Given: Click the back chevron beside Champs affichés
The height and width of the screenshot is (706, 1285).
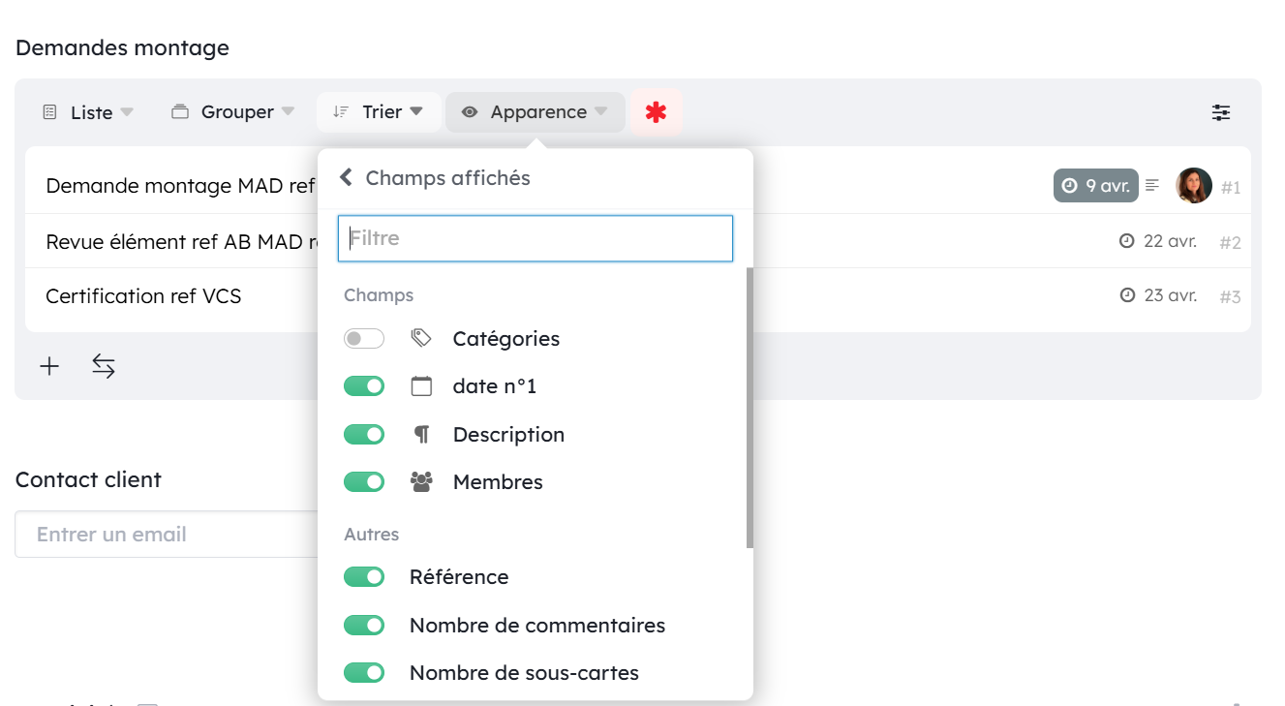Looking at the screenshot, I should click(346, 178).
